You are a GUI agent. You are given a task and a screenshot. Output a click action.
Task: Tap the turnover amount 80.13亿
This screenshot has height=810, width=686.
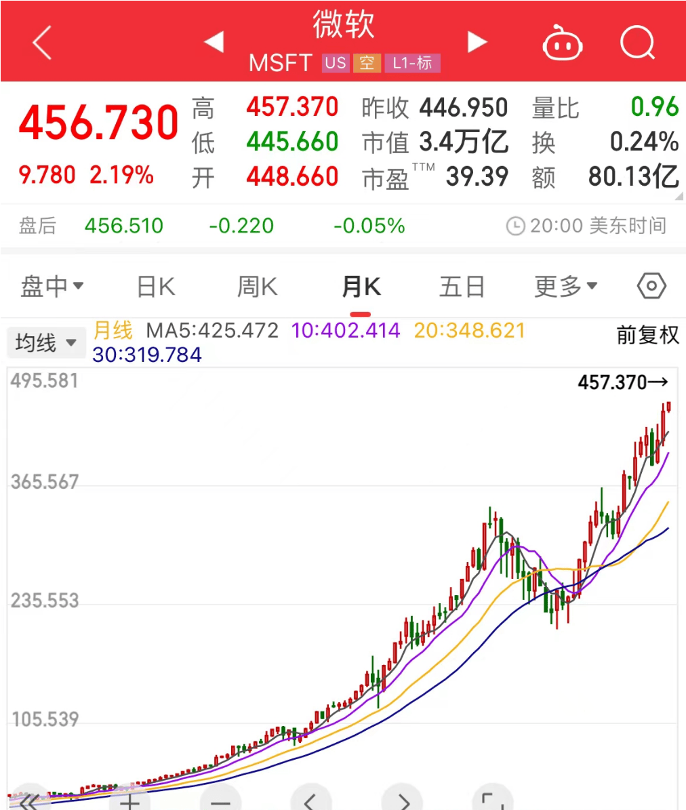point(634,177)
